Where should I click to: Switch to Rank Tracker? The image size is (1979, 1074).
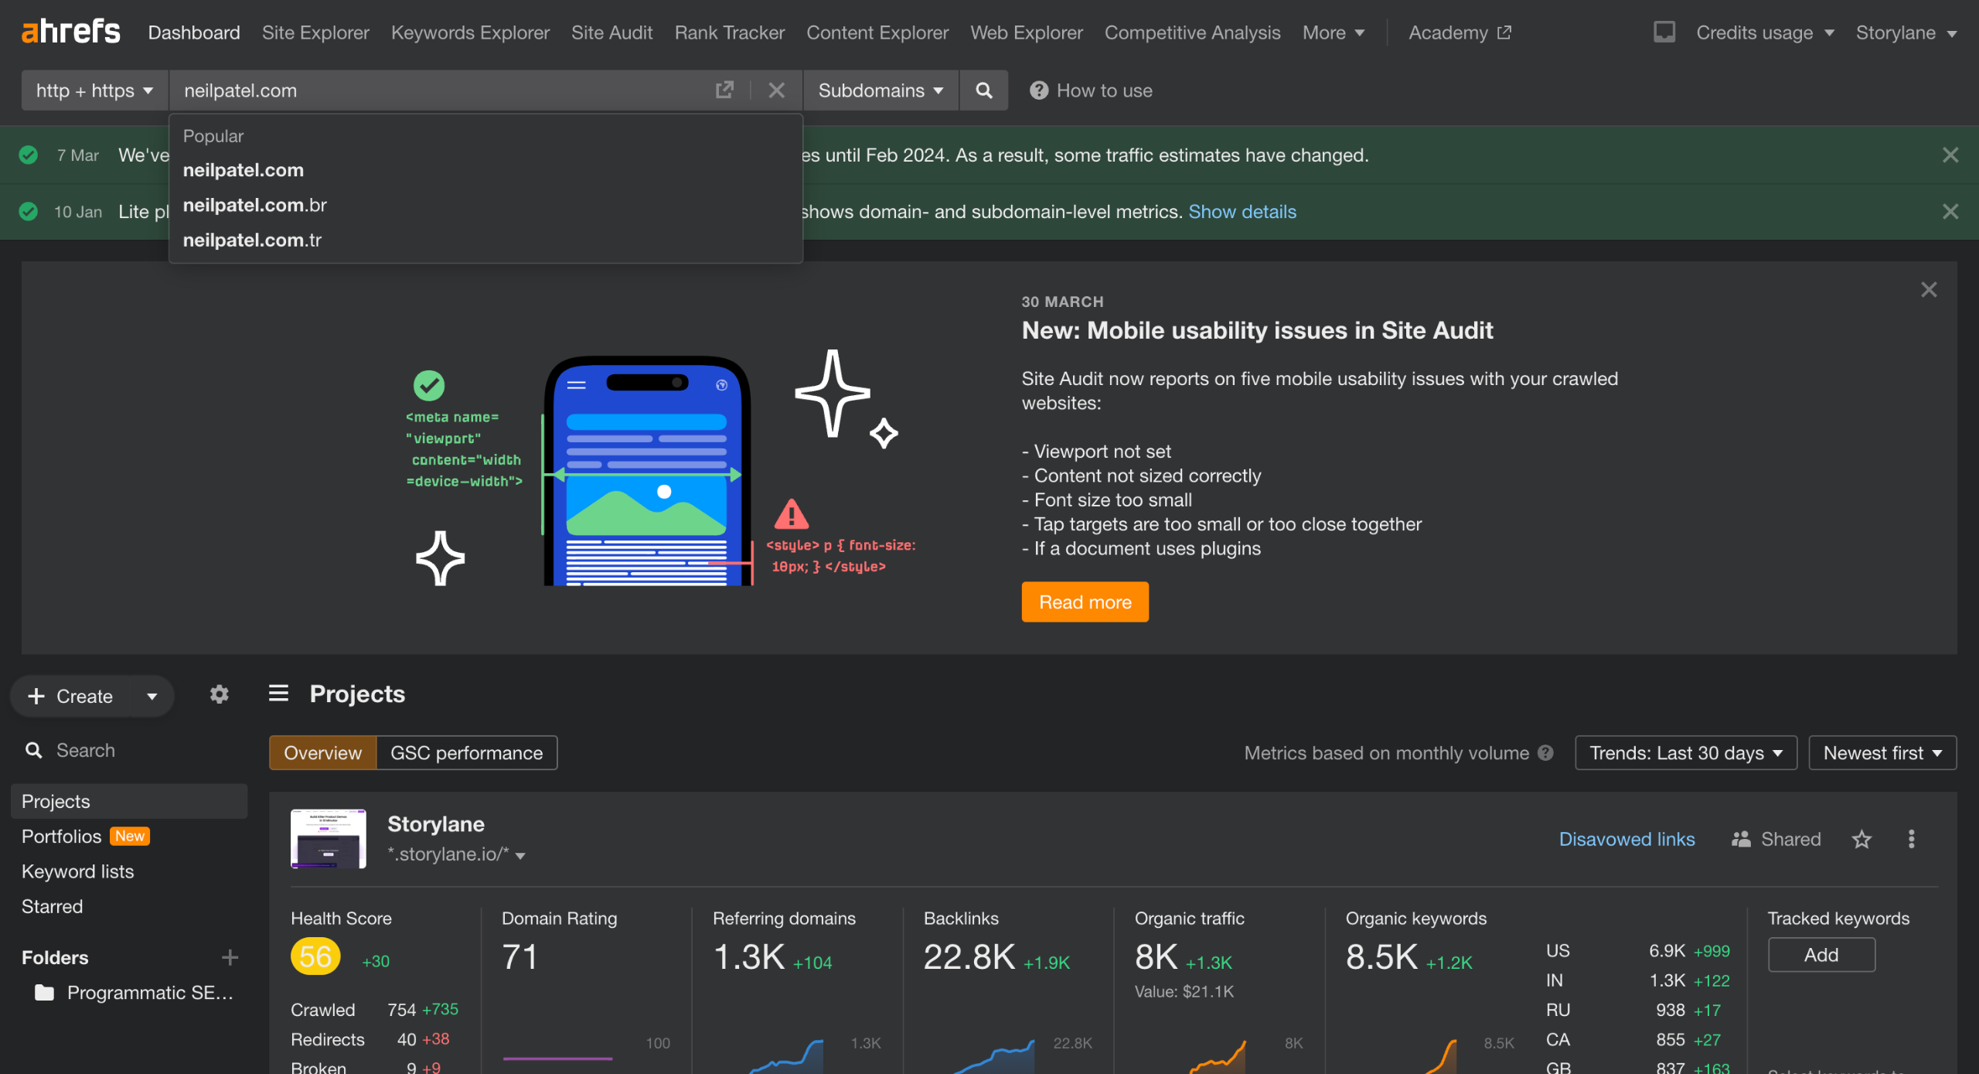click(x=729, y=32)
